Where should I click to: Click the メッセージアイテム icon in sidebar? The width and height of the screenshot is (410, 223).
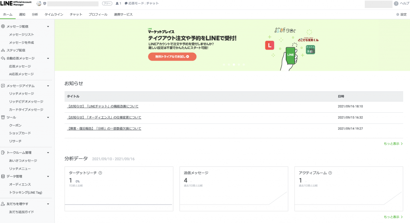3,86
